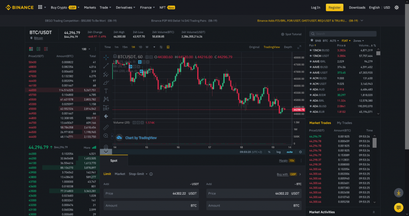Expand chart to fullscreen

(299, 47)
